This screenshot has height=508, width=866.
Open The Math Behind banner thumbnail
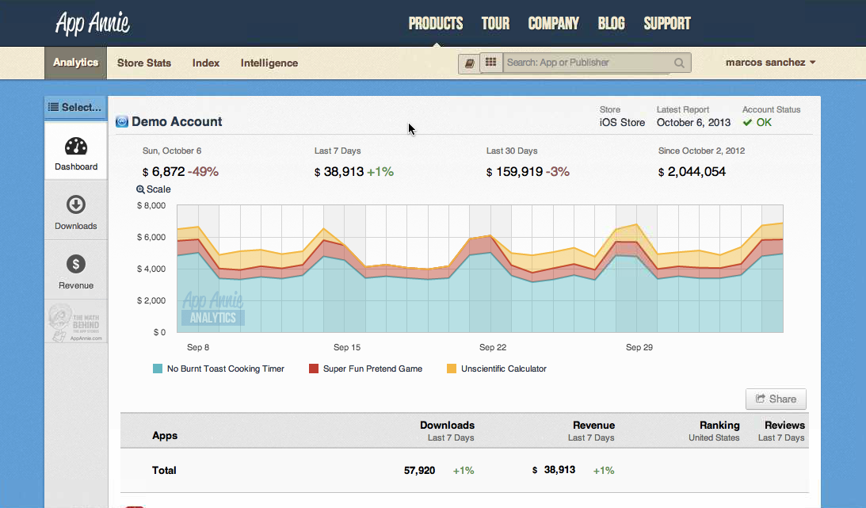point(75,323)
